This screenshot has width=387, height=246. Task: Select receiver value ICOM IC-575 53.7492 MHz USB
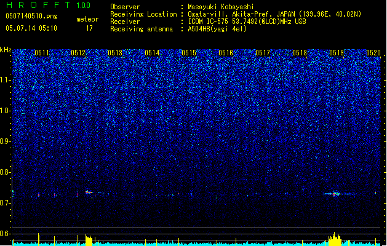coord(247,22)
